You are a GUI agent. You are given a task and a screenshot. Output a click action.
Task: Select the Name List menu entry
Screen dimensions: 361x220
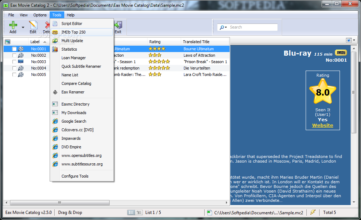point(82,75)
